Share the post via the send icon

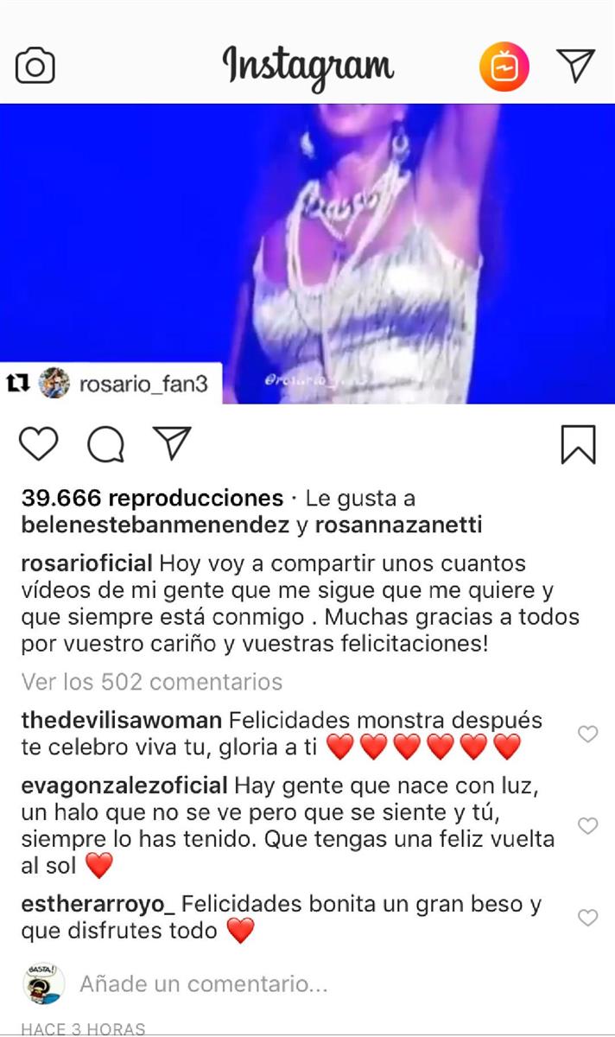tap(171, 442)
